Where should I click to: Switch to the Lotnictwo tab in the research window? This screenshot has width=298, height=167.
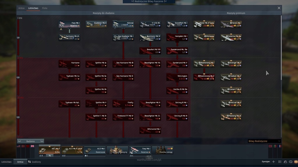(x=33, y=8)
